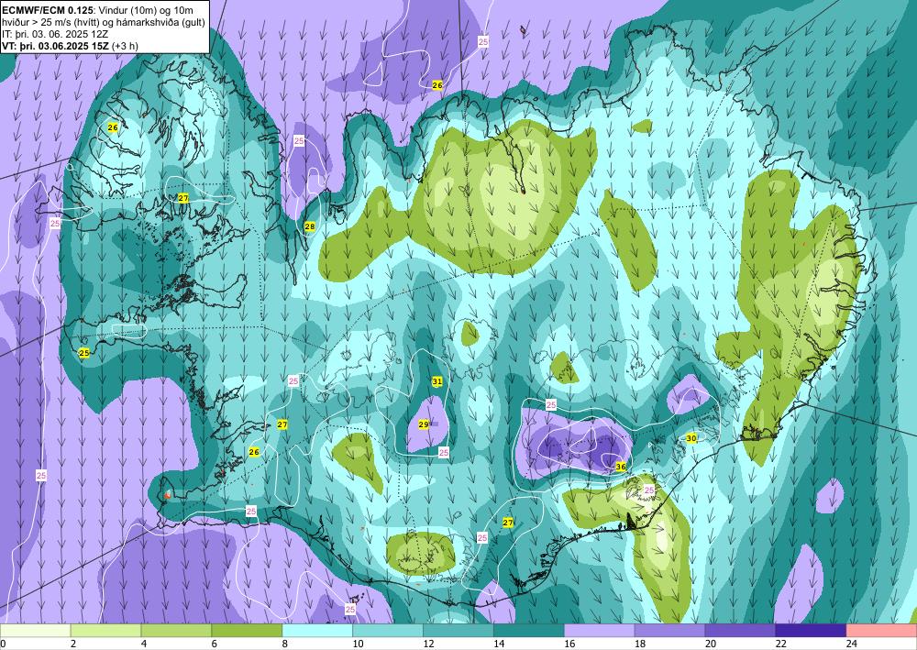The width and height of the screenshot is (917, 650).
Task: Select the 4–6 m/s green legend swatch
Action: [x=176, y=631]
